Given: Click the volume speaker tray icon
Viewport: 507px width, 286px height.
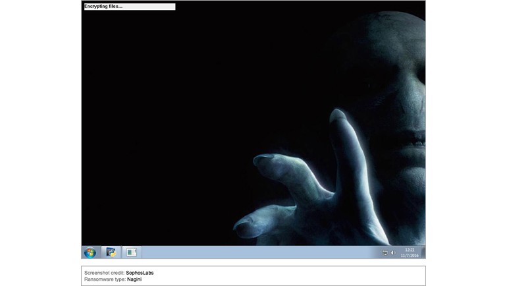Looking at the screenshot, I should tap(392, 252).
